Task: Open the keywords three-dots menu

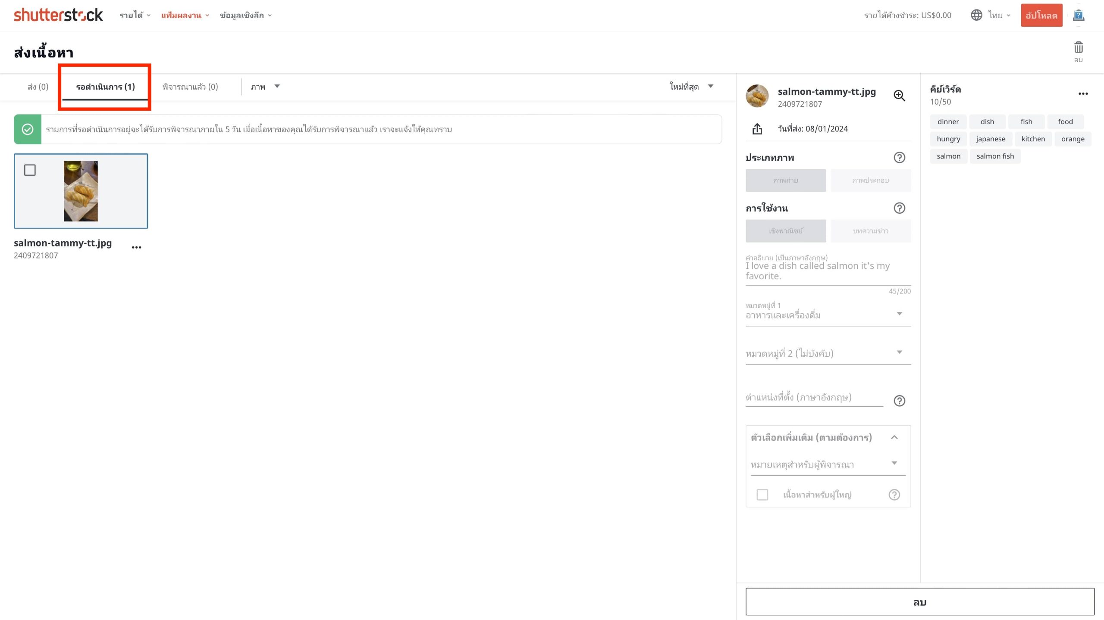Action: pos(1083,93)
